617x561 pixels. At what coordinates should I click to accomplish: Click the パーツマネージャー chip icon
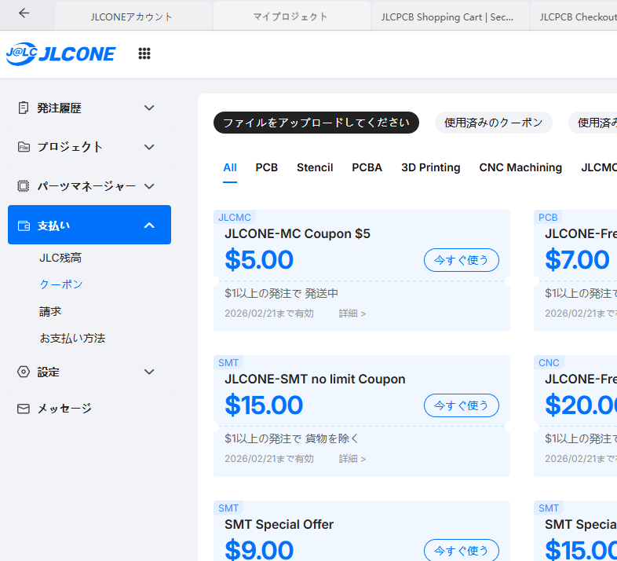point(24,186)
